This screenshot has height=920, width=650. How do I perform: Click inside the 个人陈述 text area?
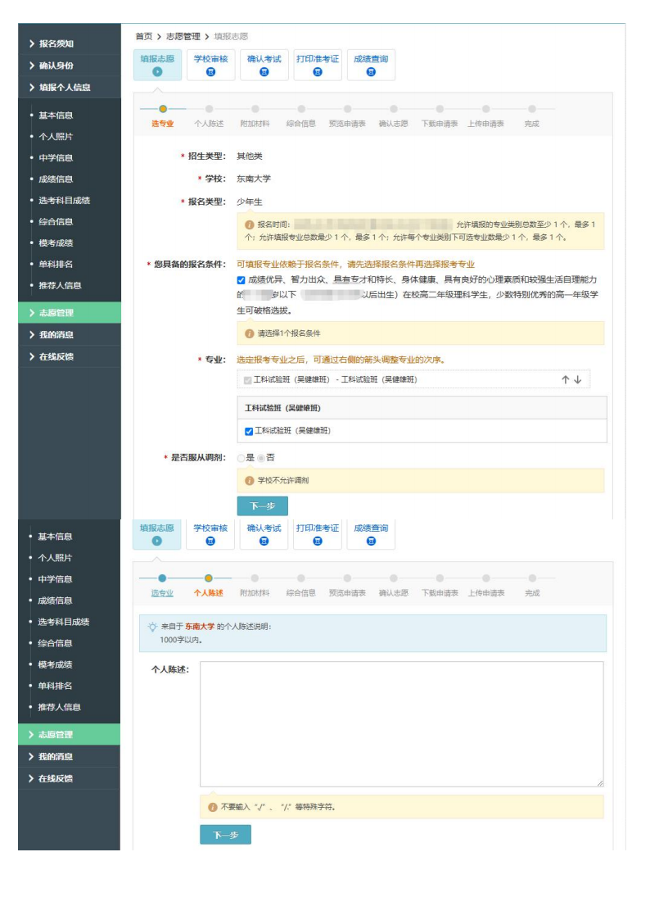[401, 724]
